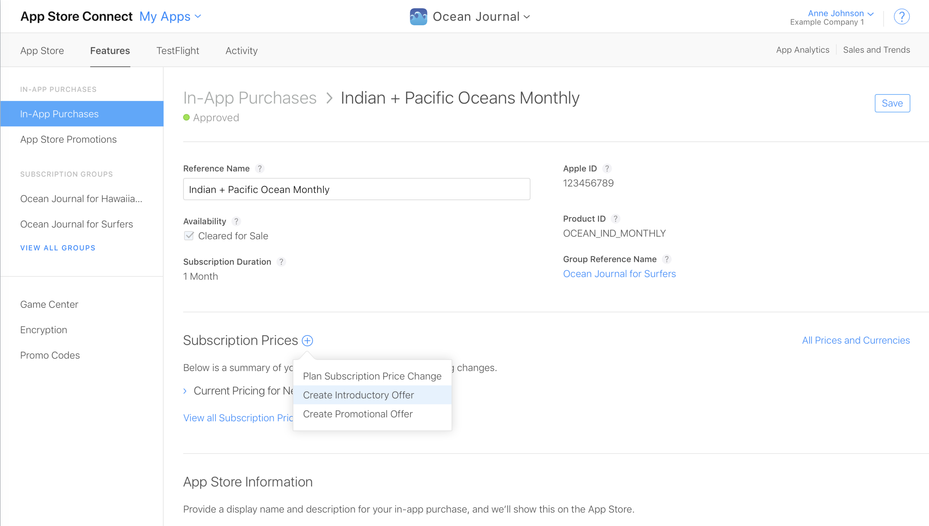Expand Current Pricing chevron

coord(185,391)
